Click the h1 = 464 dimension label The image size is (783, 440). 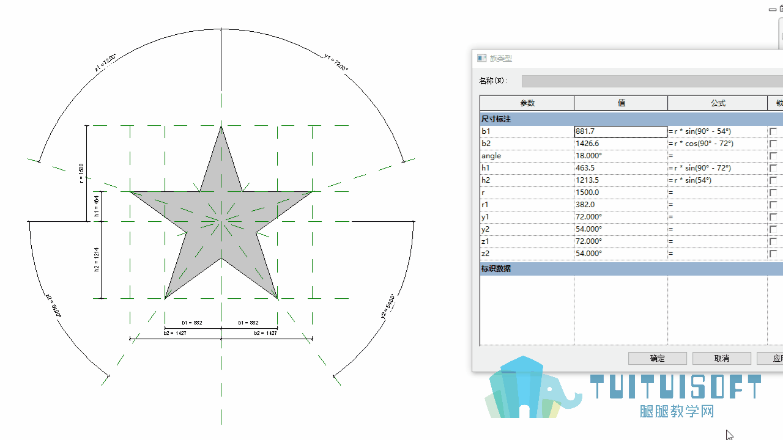[x=96, y=206]
